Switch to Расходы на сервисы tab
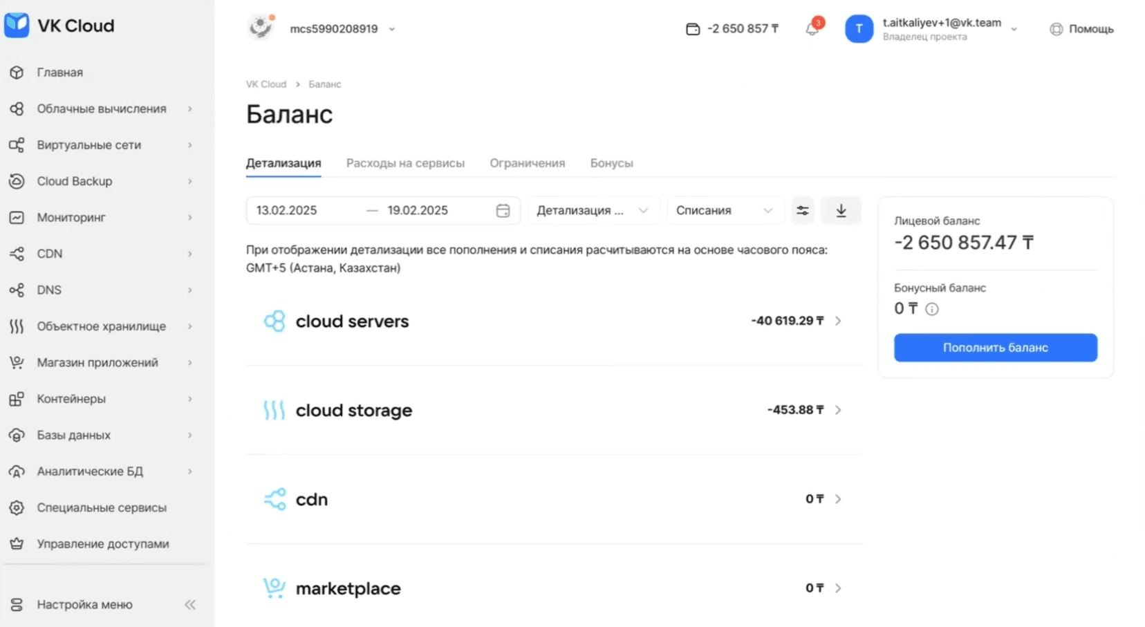1145x627 pixels. (x=405, y=163)
